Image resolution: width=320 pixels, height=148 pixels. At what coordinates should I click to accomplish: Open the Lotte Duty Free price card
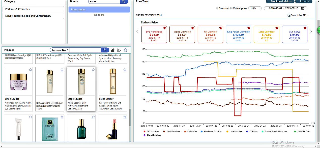coord(266,34)
